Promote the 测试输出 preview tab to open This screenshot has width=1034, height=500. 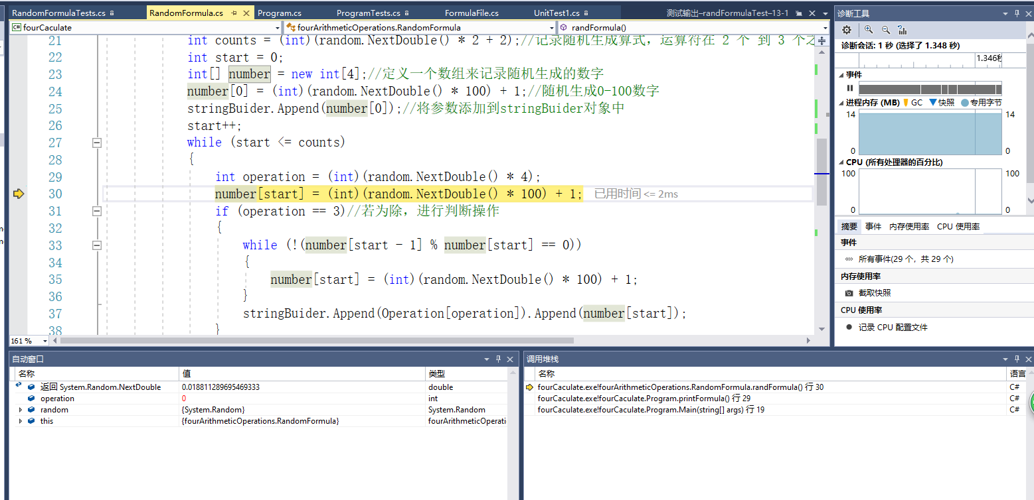pyautogui.click(x=800, y=13)
